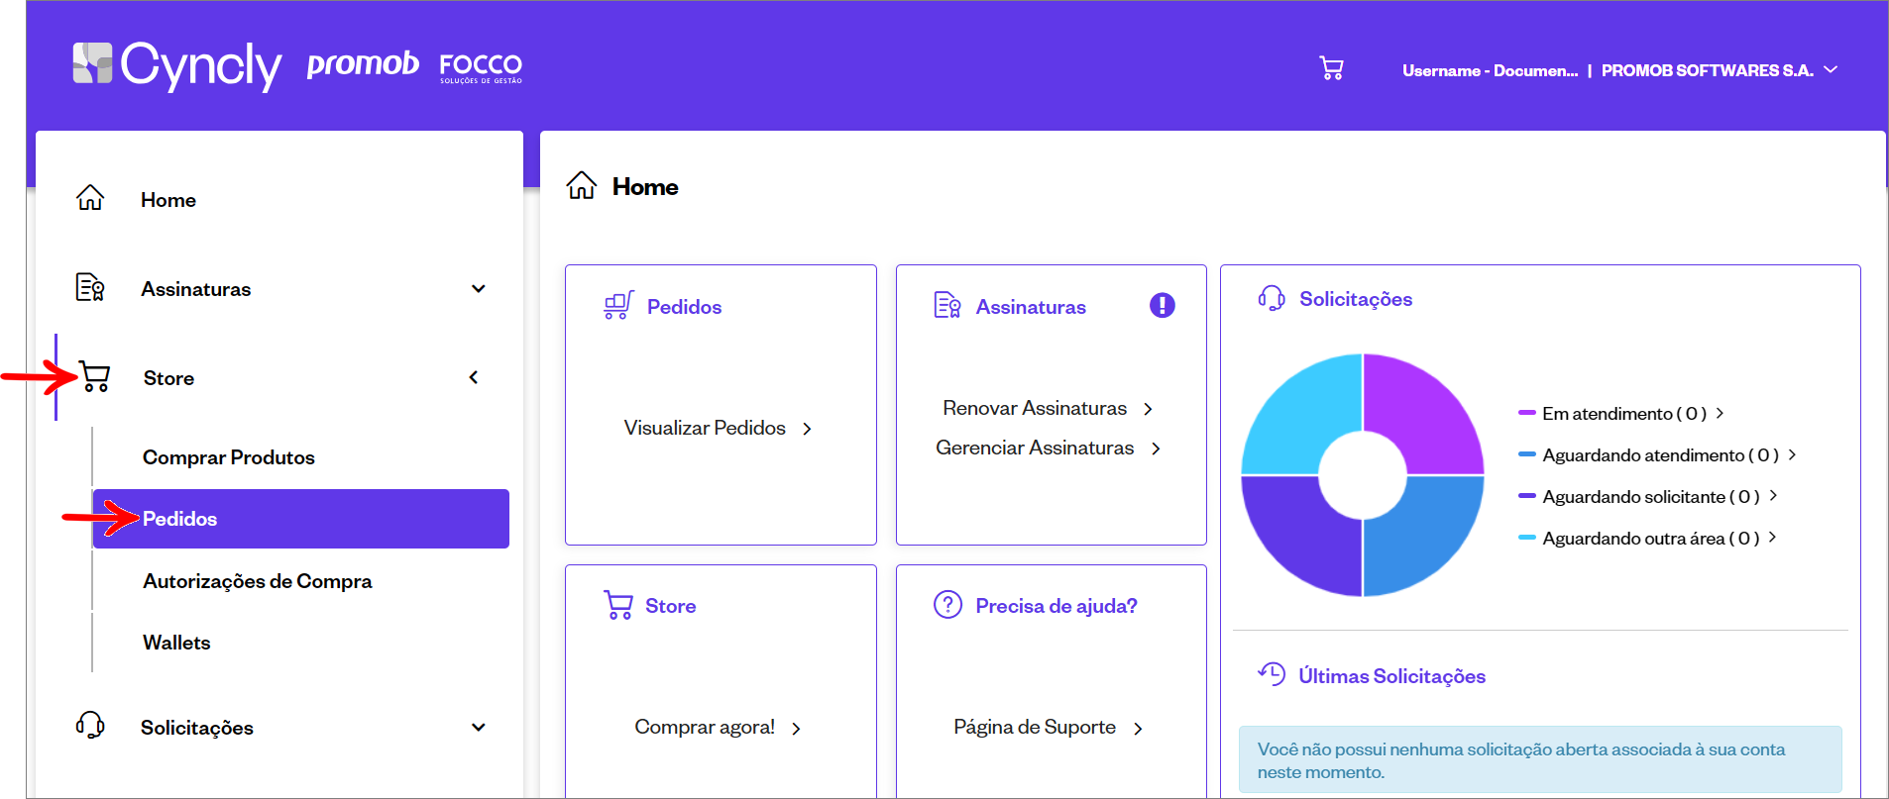Viewport: 1889px width, 799px height.
Task: Open the Em atendimento ( 0 ) legend entry
Action: point(1624,414)
